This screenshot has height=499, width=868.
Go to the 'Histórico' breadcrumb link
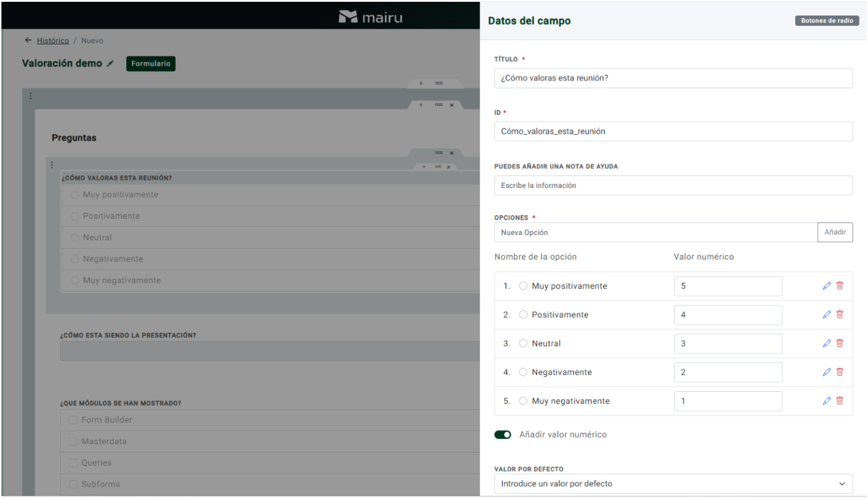pos(53,41)
